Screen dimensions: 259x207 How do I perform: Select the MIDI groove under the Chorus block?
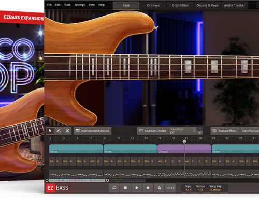point(184,174)
